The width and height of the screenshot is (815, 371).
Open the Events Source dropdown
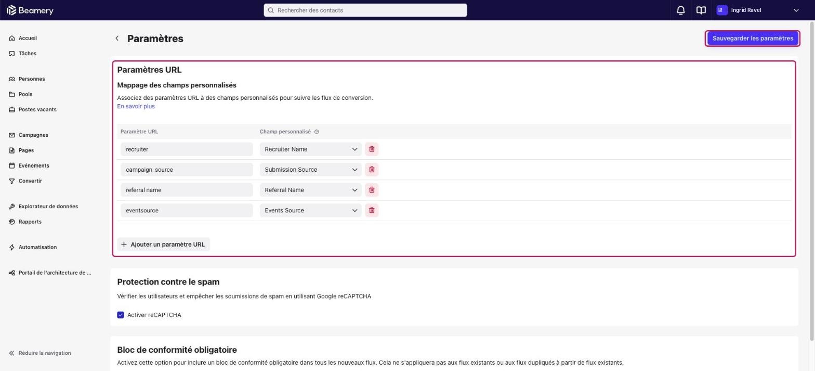click(310, 210)
